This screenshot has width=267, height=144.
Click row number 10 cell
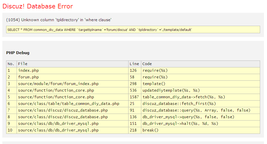point(11,130)
